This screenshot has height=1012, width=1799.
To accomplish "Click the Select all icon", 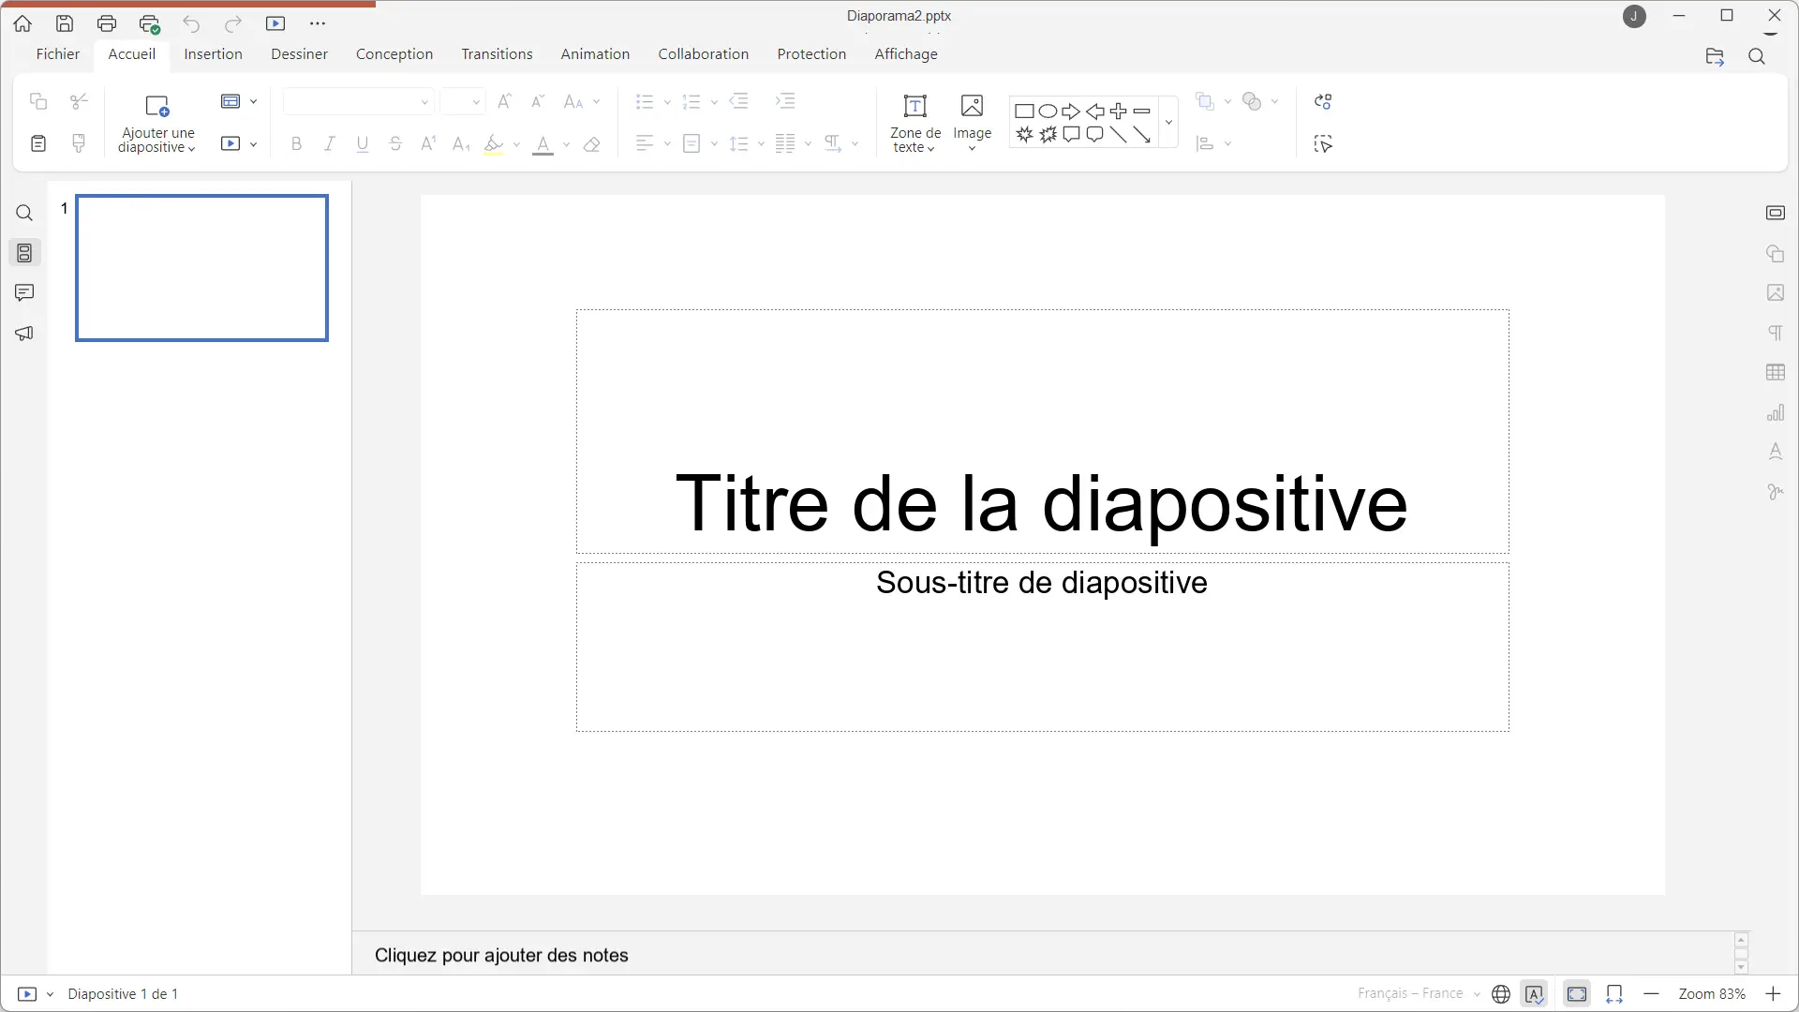I will coord(1323,144).
